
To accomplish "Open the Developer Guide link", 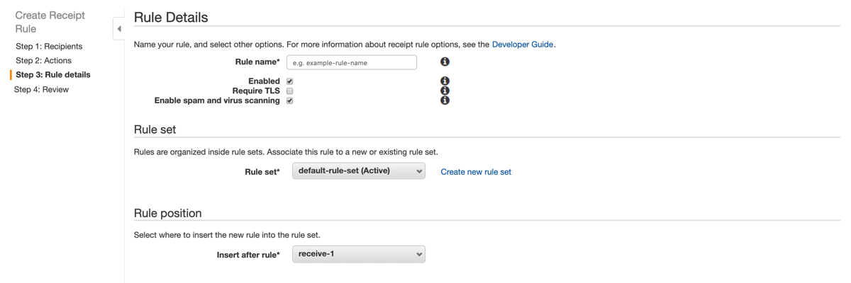I will tap(522, 45).
